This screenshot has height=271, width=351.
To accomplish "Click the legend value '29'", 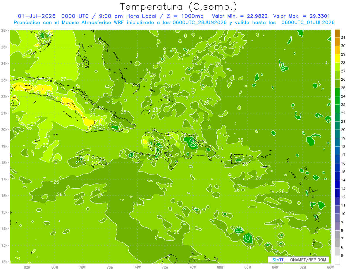I will pos(343,54).
